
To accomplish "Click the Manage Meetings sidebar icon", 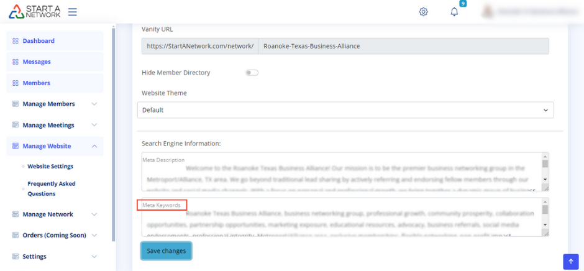I will coord(16,126).
